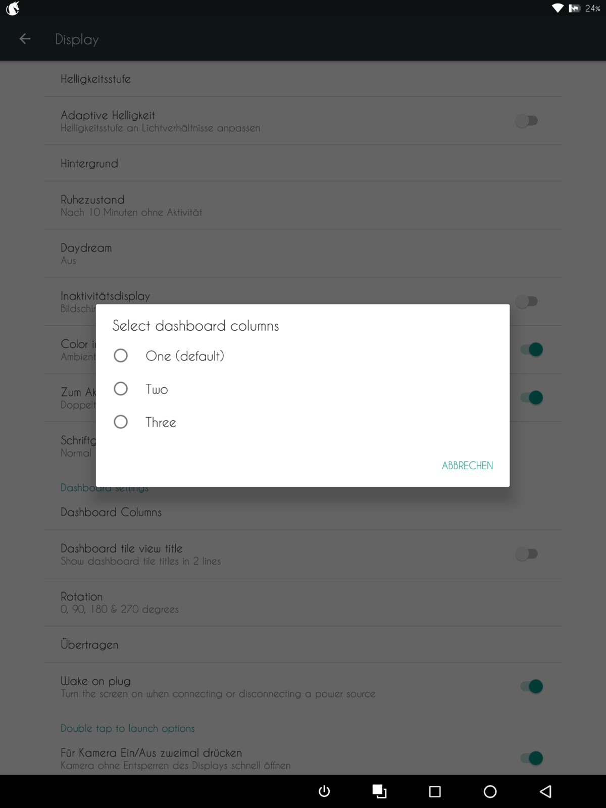Open recent apps with the square icon
Viewport: 606px width, 808px height.
[435, 791]
